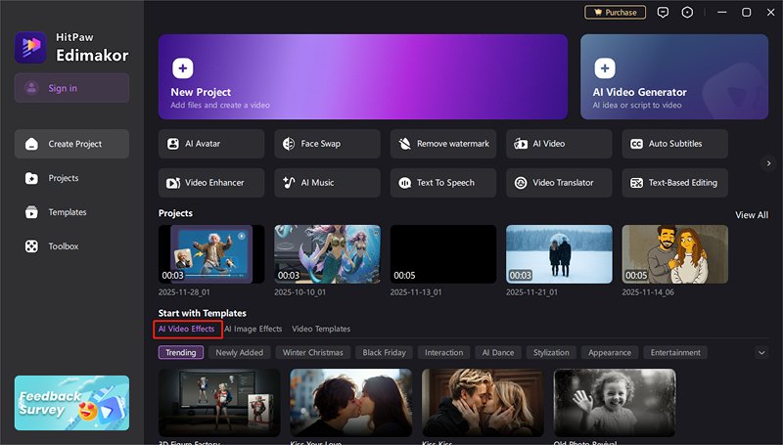
Task: Switch to the AI Image Effects tab
Action: pyautogui.click(x=253, y=329)
